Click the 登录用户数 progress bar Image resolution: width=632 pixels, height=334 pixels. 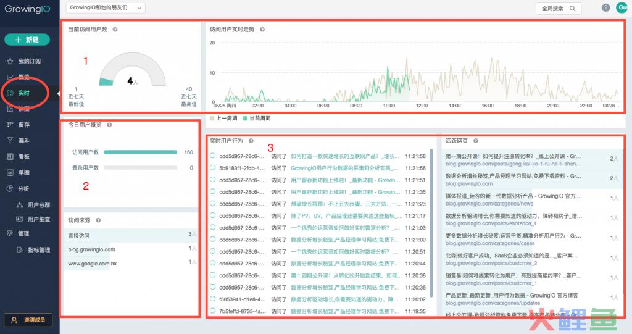(x=140, y=168)
